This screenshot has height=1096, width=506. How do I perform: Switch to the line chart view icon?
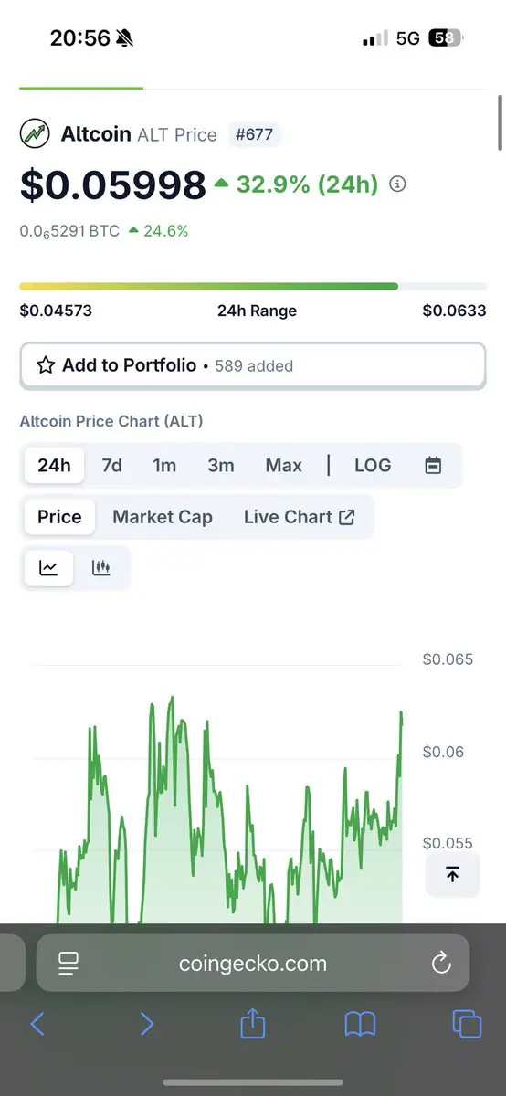[48, 568]
